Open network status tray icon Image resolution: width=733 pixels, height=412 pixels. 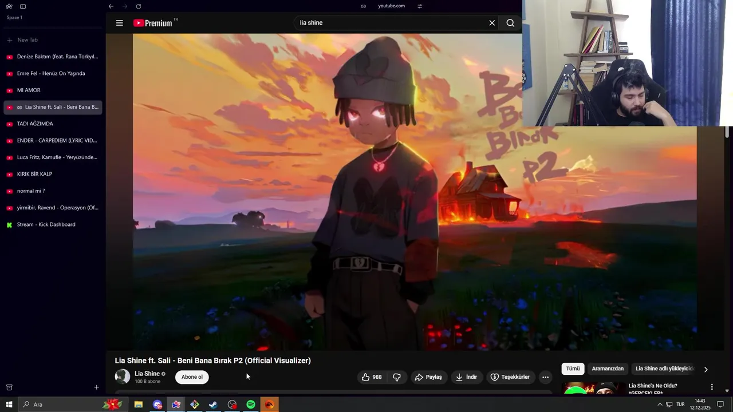tap(669, 405)
